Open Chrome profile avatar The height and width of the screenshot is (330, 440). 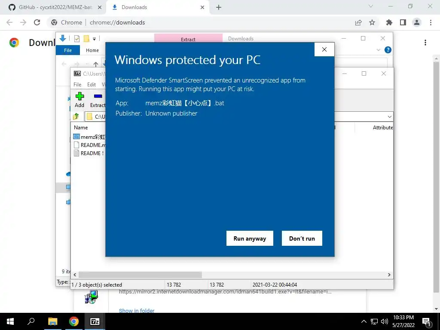pos(417,22)
